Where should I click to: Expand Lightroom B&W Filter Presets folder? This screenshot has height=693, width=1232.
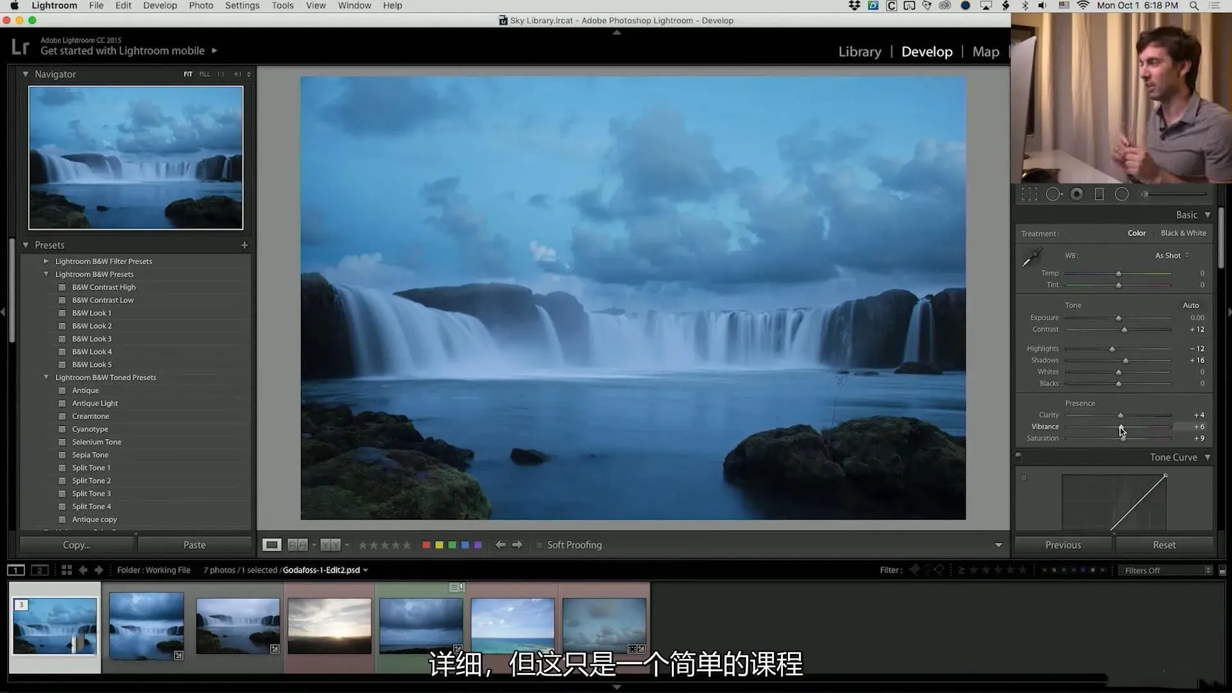click(x=46, y=261)
